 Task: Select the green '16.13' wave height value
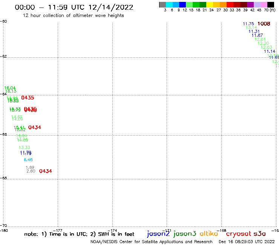[x=11, y=91]
